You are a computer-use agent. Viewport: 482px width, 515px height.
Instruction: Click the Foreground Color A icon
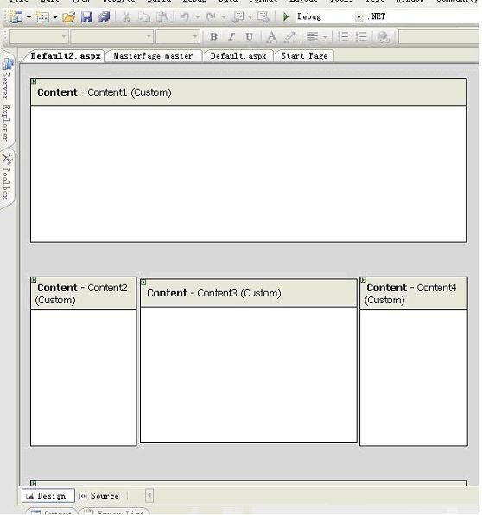[271, 37]
